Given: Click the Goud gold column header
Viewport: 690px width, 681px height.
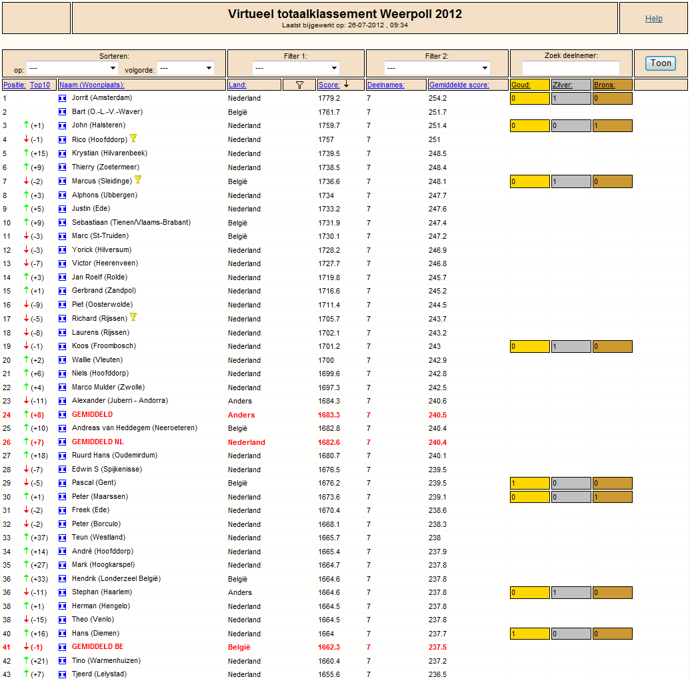Looking at the screenshot, I should [x=521, y=85].
